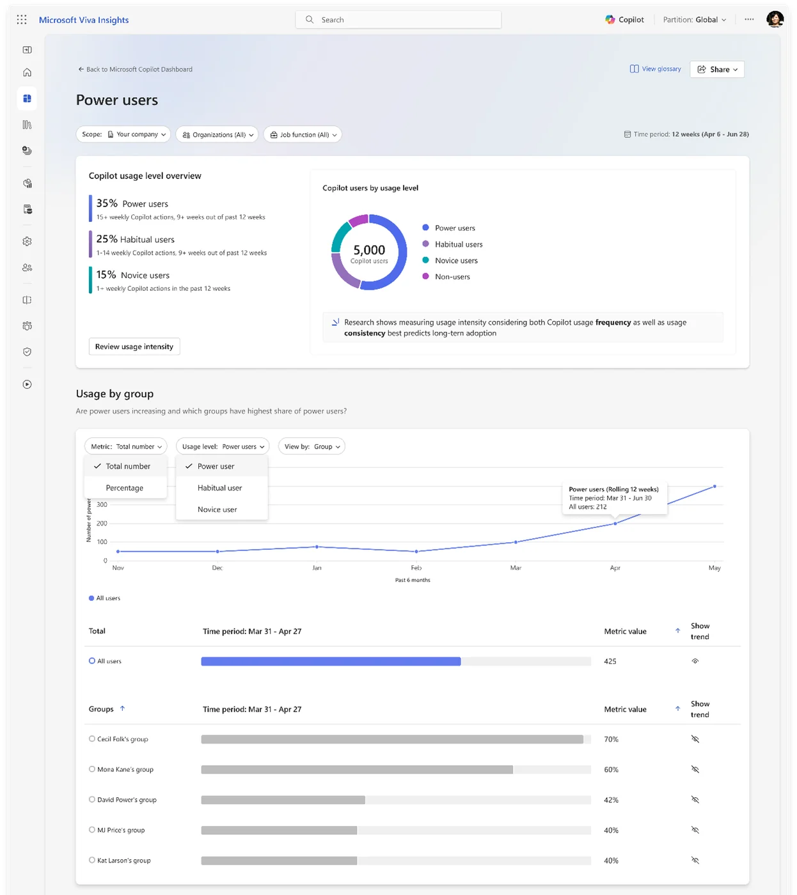The width and height of the screenshot is (797, 895).
Task: Select the All users radio button
Action: [92, 660]
